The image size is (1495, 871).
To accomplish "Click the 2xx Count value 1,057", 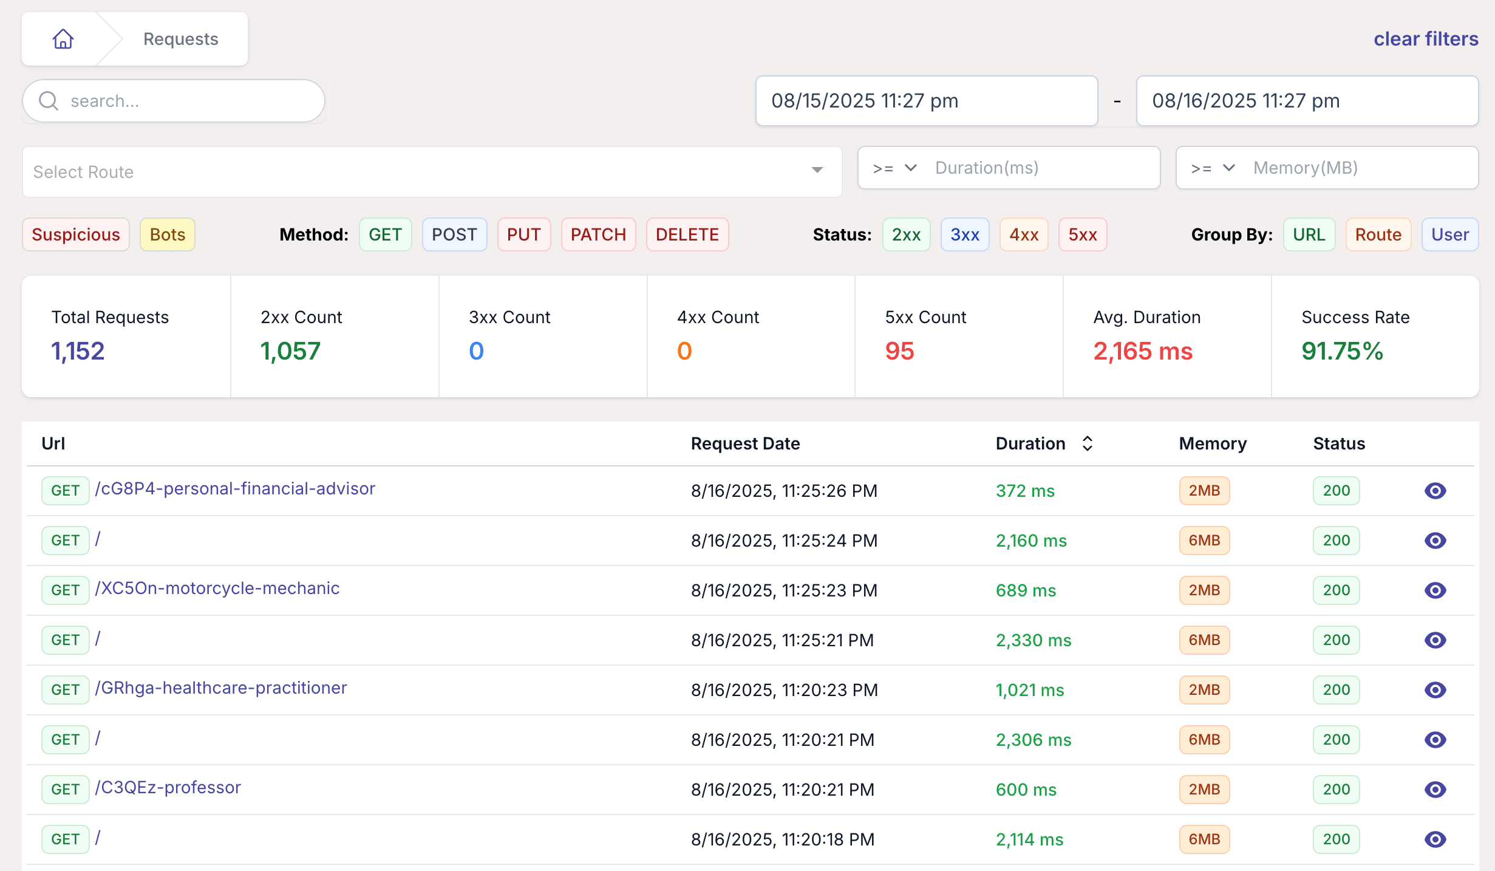I will point(290,351).
